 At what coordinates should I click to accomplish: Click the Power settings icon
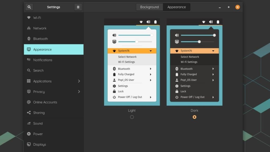[x=29, y=134]
